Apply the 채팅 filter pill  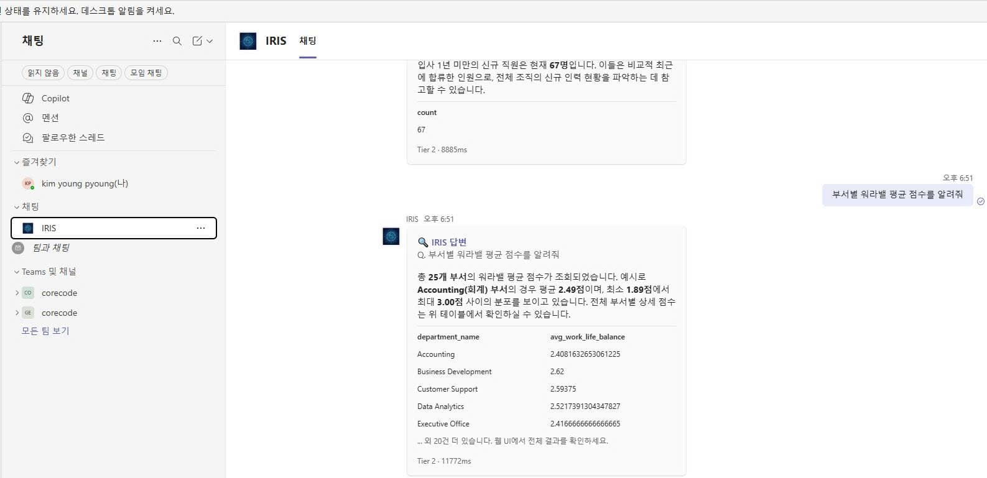click(x=109, y=73)
